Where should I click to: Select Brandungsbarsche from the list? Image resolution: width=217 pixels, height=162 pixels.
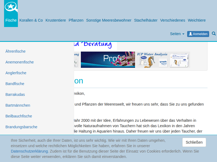21,127
